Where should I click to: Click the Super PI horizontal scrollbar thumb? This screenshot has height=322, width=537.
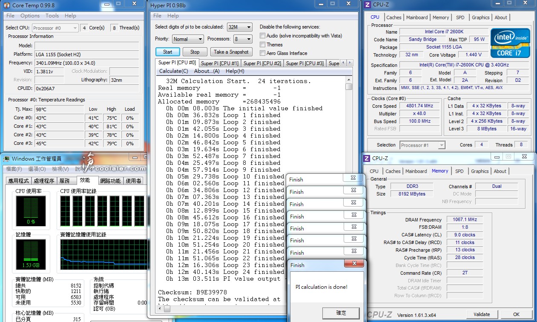(167, 309)
